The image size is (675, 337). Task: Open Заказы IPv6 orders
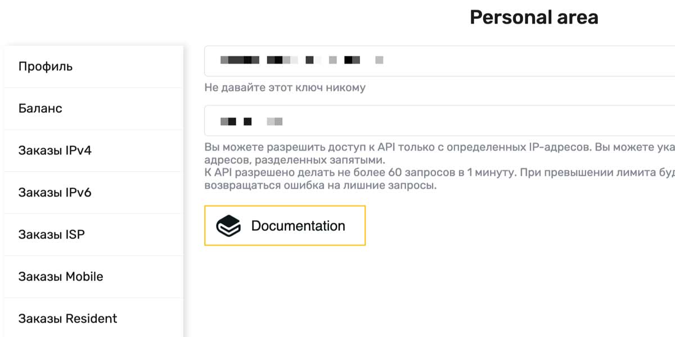point(55,193)
